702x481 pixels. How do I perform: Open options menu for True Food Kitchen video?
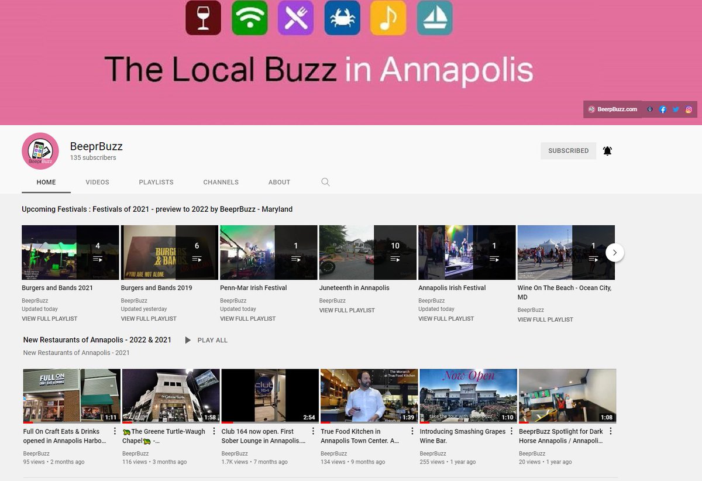[412, 432]
